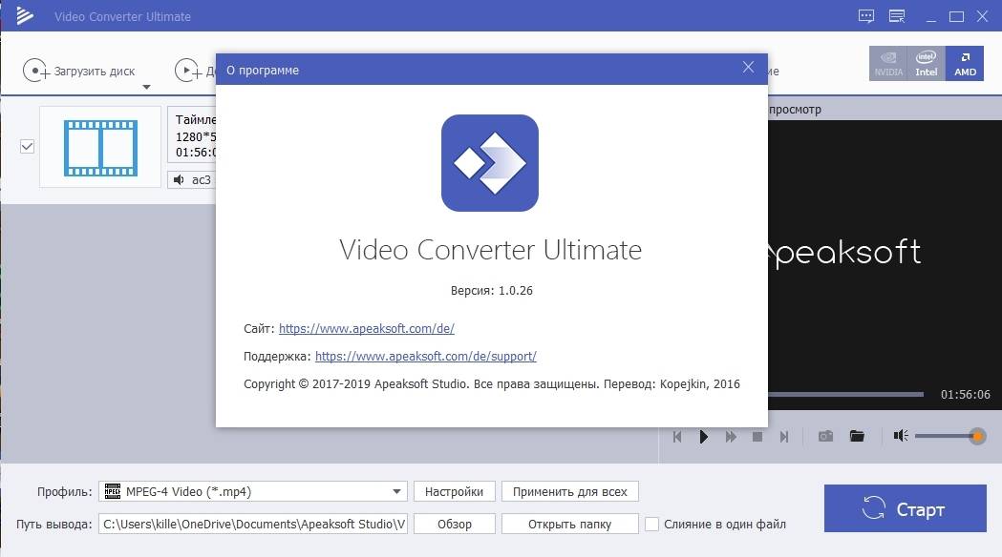Open snapshot folder icon

point(857,436)
